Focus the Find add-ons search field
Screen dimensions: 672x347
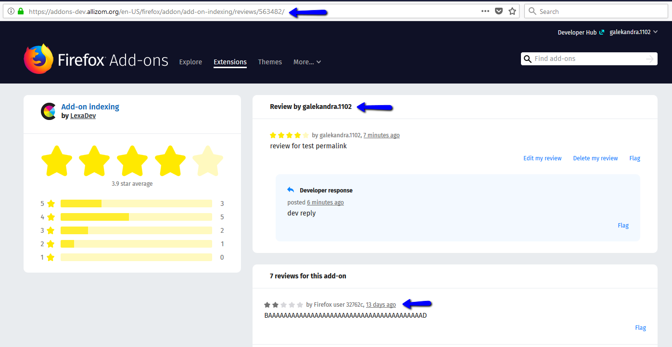pyautogui.click(x=589, y=59)
